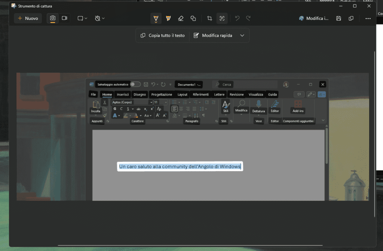Open the three-dots more options menu

point(368,18)
